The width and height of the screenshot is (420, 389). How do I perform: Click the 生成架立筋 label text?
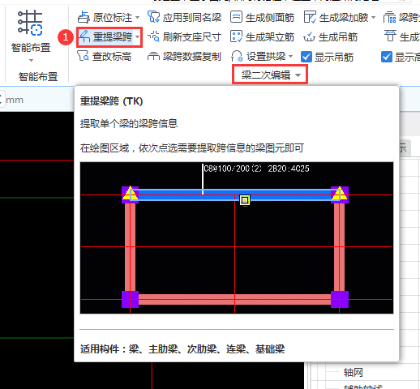tap(270, 37)
